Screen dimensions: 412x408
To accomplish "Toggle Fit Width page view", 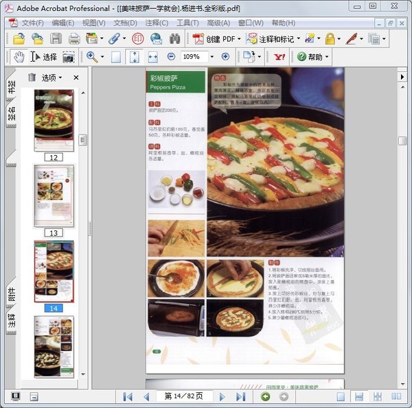I will pyautogui.click(x=152, y=57).
